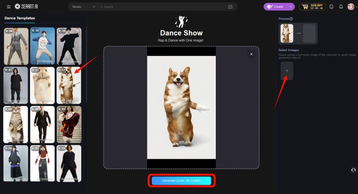The image size is (358, 194).
Task: Choose the fluffy cat 0:08 template
Action: (x=16, y=124)
